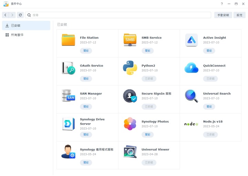
Task: Click the Synology Drive Server title text
Action: (92, 121)
